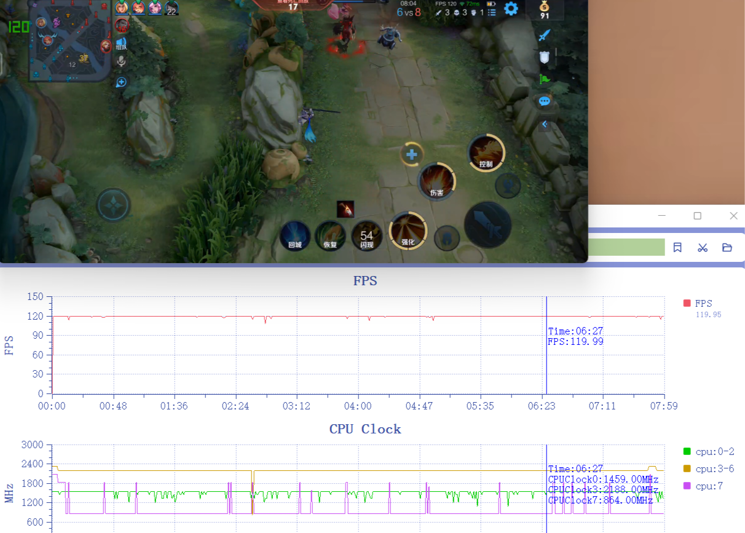Click the scissors cut icon

tap(703, 247)
